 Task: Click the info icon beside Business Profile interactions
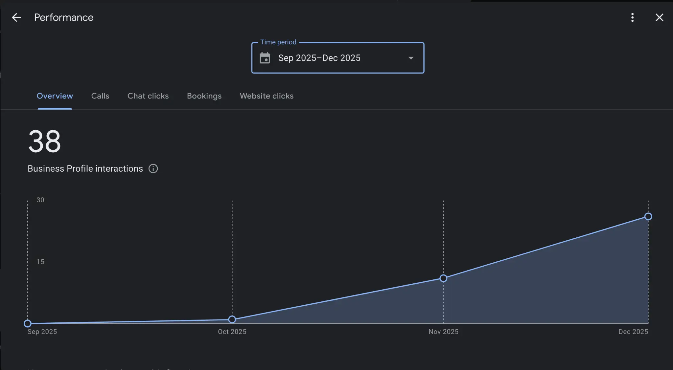tap(153, 168)
